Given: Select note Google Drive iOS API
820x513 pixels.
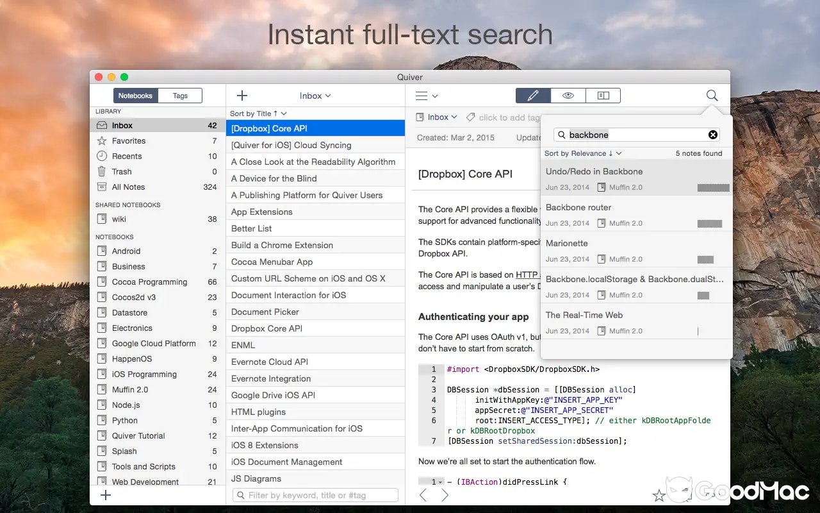Looking at the screenshot, I should 316,396.
